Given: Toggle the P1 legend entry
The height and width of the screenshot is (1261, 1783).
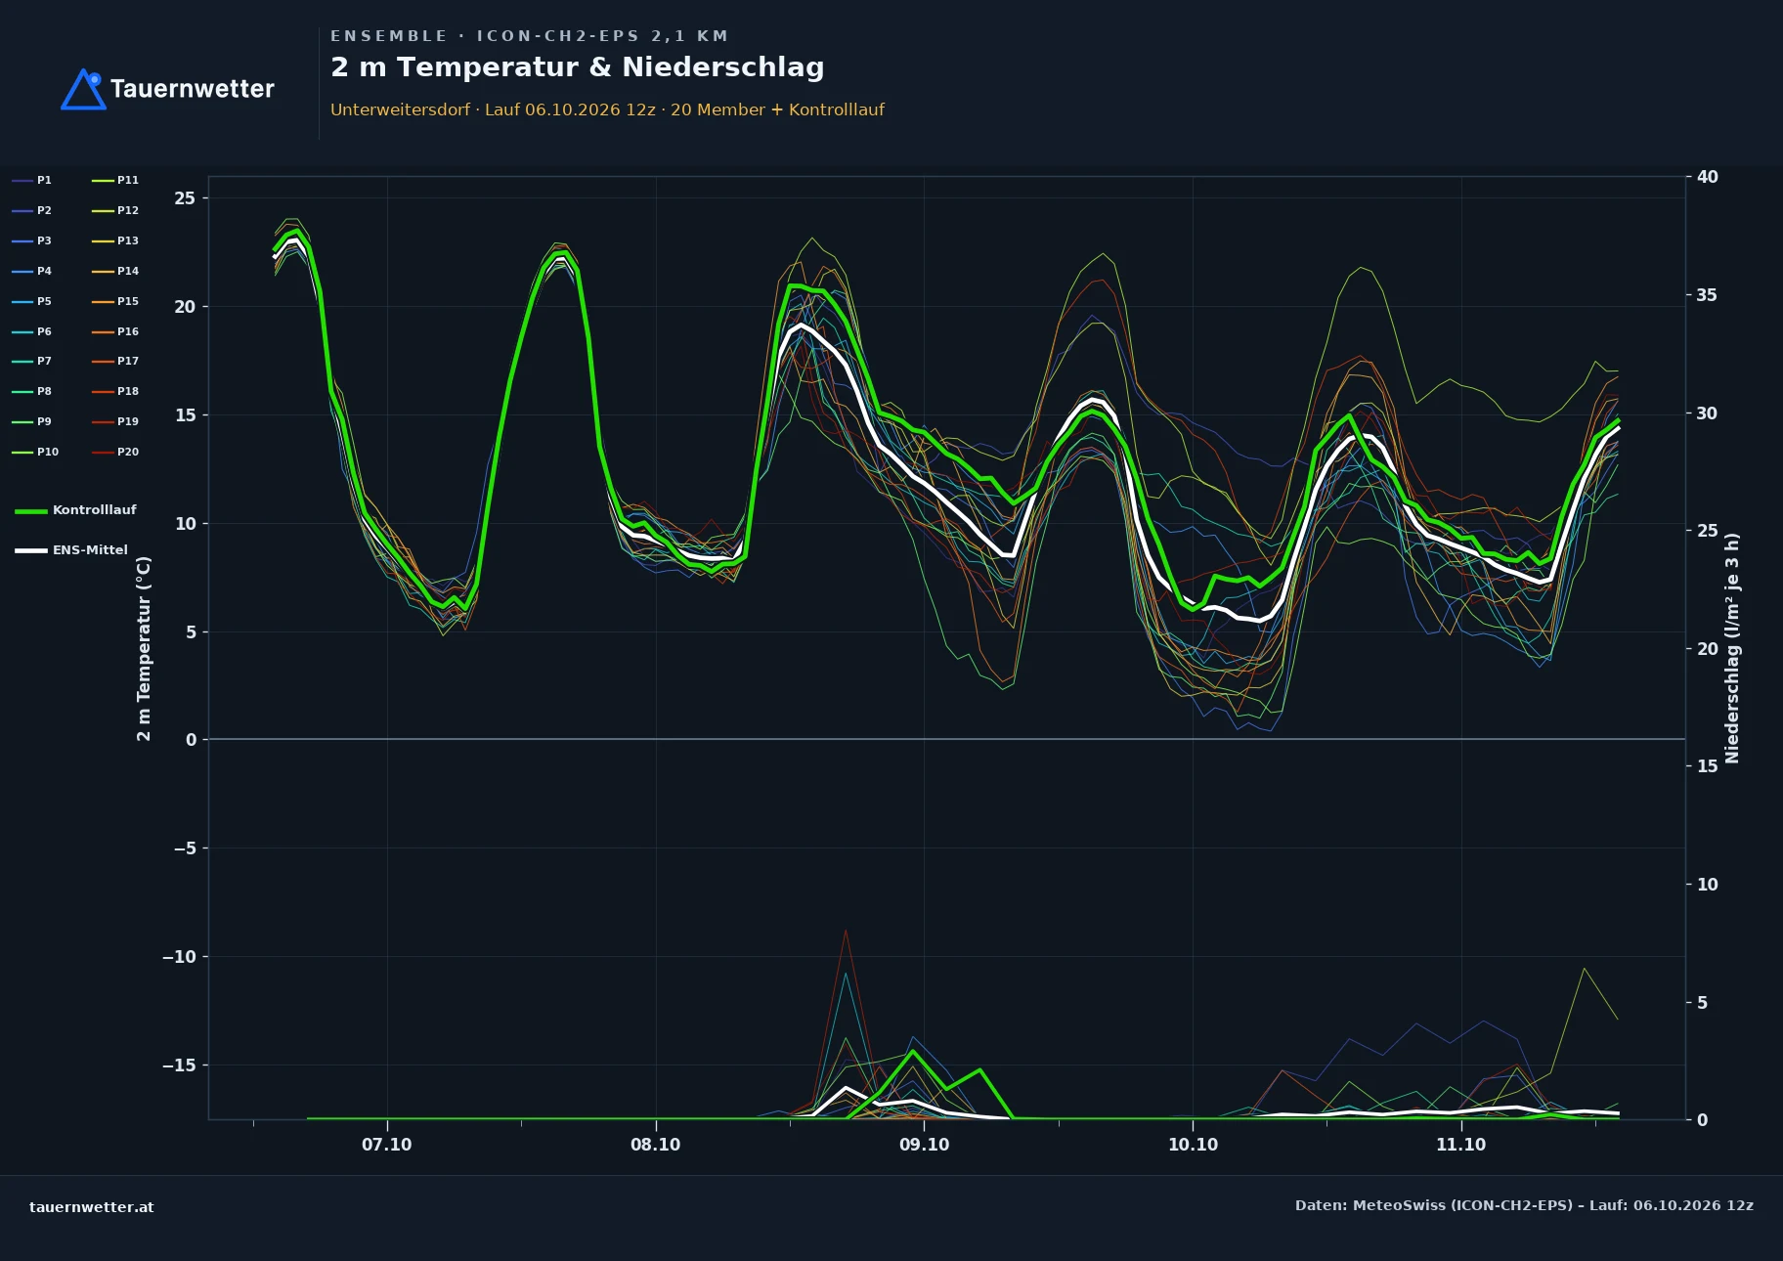Looking at the screenshot, I should click(x=32, y=180).
